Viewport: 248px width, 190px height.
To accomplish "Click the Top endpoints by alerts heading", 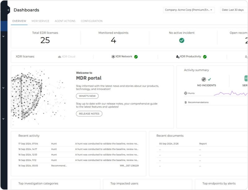I will (x=219, y=183).
